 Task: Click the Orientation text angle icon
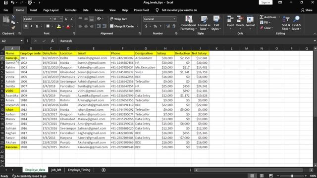[99, 19]
